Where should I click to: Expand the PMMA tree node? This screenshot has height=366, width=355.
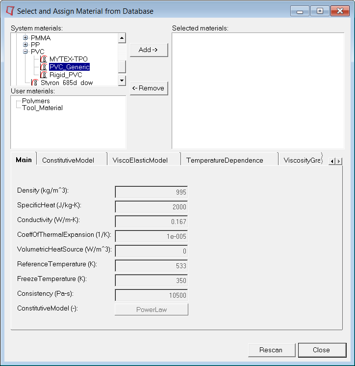coord(25,37)
